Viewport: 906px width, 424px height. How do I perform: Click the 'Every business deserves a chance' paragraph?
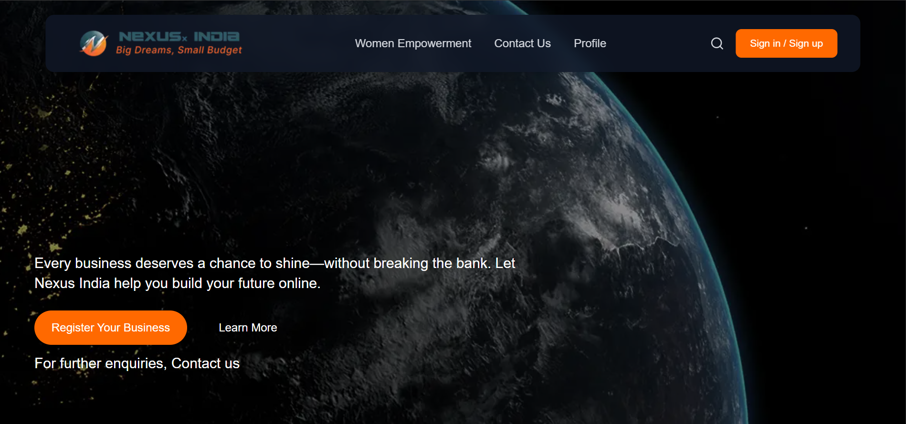pos(275,273)
